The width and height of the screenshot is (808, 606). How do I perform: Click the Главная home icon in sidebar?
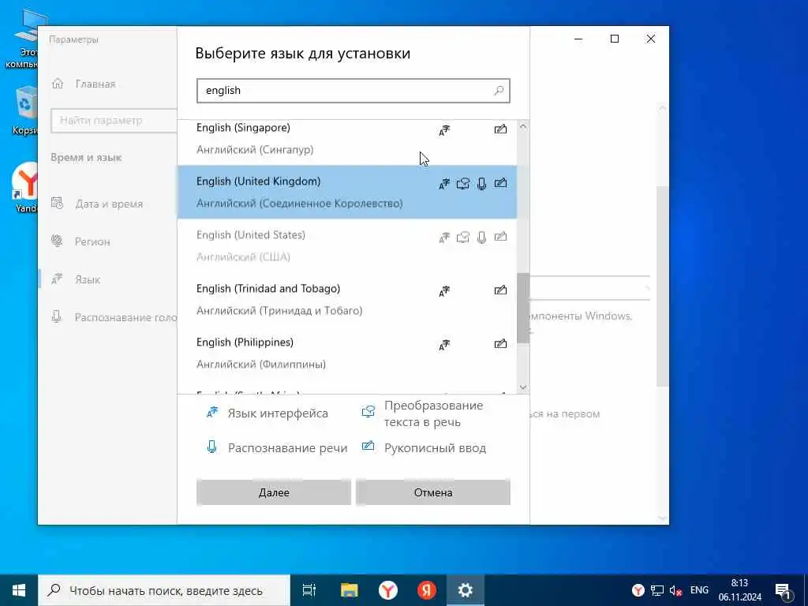click(x=58, y=84)
